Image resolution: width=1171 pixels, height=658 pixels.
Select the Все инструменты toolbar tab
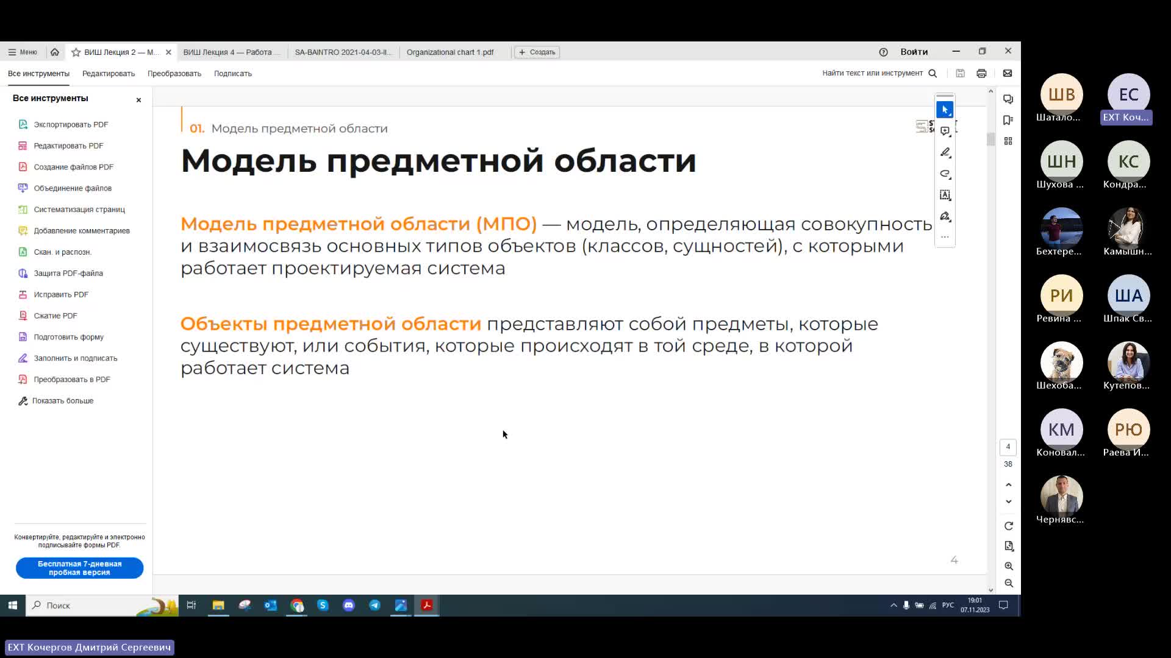(x=38, y=74)
